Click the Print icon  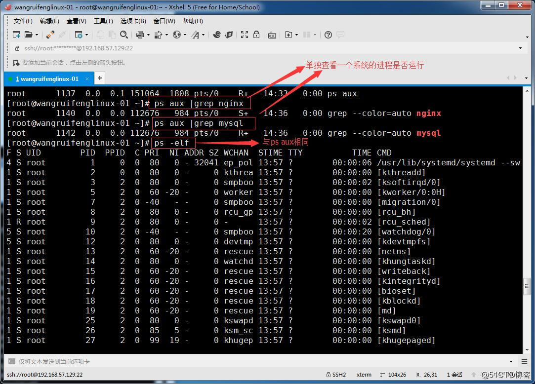pyautogui.click(x=140, y=35)
